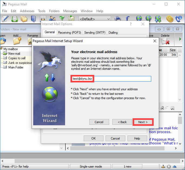Click Help in Internet Mail Options
The width and height of the screenshot is (185, 170).
point(137,138)
